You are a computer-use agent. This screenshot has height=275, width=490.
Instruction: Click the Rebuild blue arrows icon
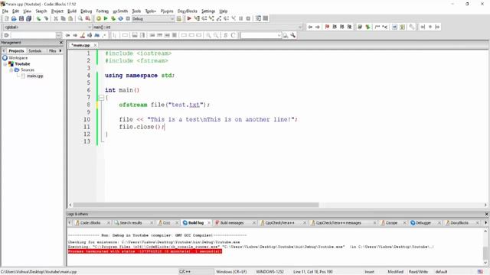tap(120, 18)
